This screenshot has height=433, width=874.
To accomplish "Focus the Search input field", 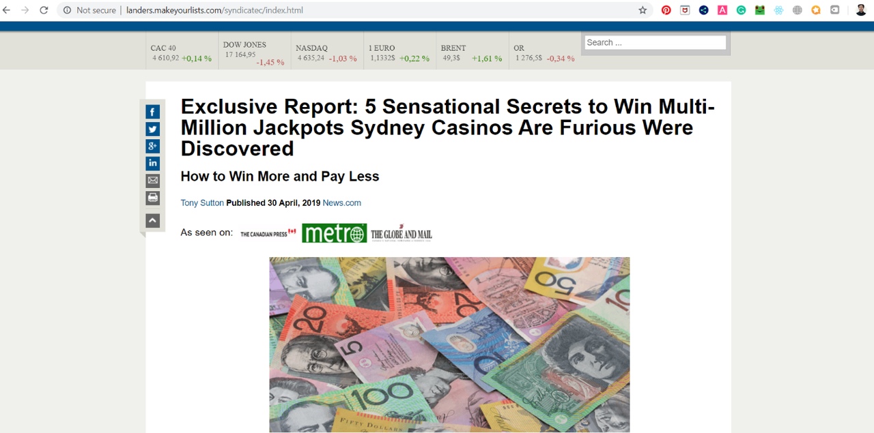I will tap(655, 42).
